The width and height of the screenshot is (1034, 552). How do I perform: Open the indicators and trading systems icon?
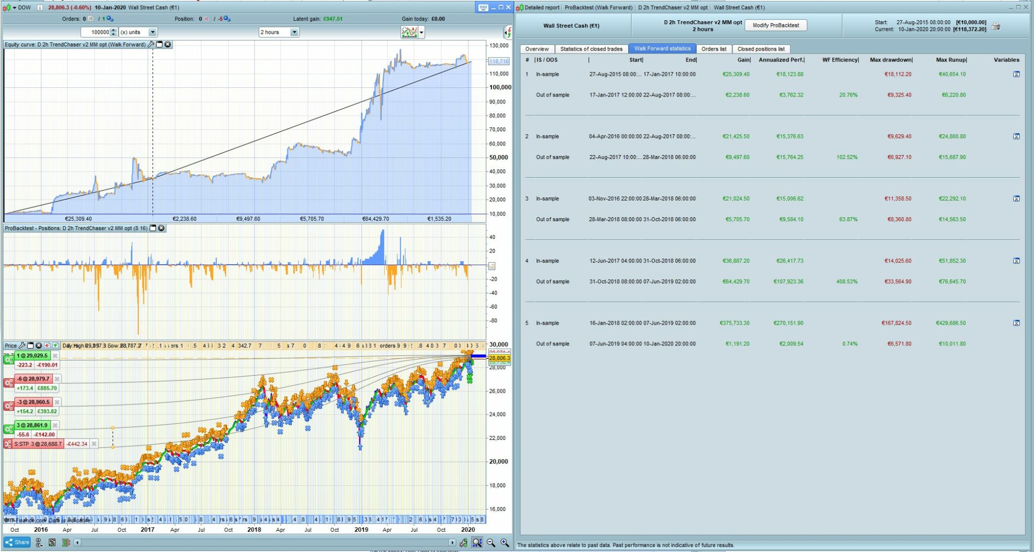(409, 32)
